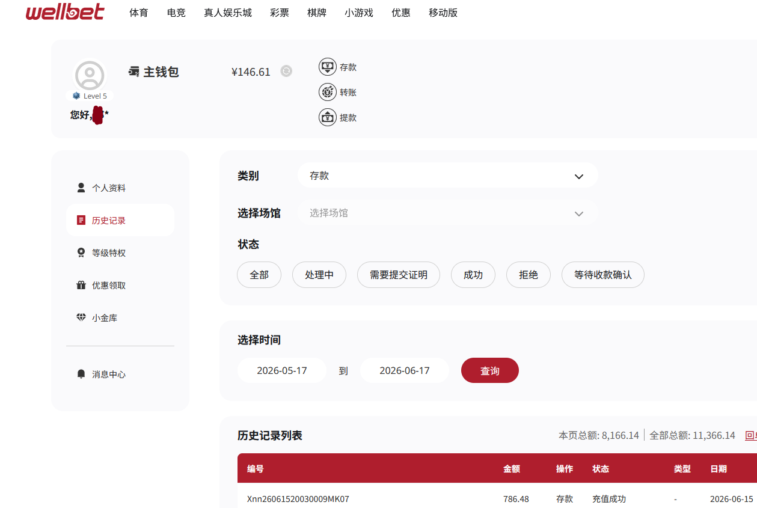
Task: Click the 等级特权 medal icon
Action: pyautogui.click(x=81, y=252)
